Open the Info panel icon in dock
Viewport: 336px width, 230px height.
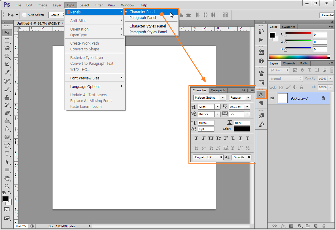[x=261, y=61]
